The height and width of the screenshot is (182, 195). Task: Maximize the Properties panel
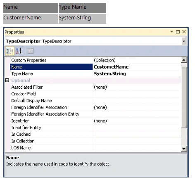[178, 32]
